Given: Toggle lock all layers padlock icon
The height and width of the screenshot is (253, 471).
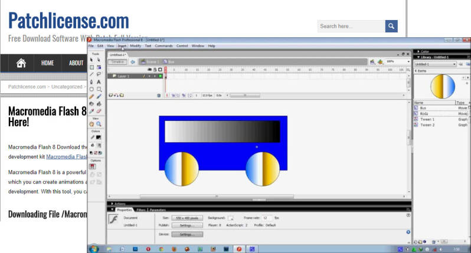Looking at the screenshot, I should pos(155,70).
